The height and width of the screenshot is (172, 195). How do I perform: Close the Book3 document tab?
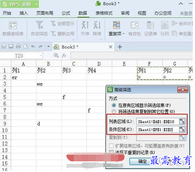pyautogui.click(x=111, y=47)
